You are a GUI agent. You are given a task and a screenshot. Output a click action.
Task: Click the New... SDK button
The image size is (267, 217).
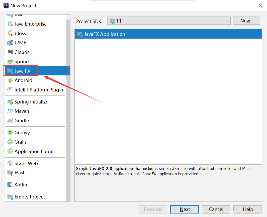point(246,21)
